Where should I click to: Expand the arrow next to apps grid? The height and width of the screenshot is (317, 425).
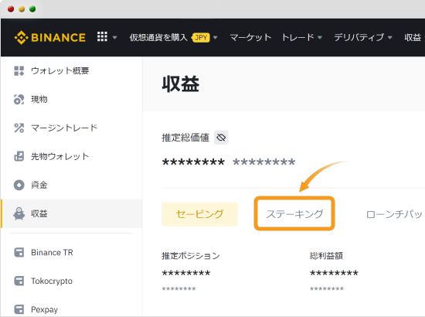114,37
